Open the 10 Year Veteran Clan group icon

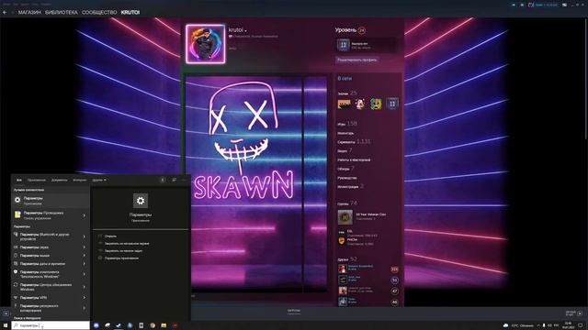click(x=345, y=217)
